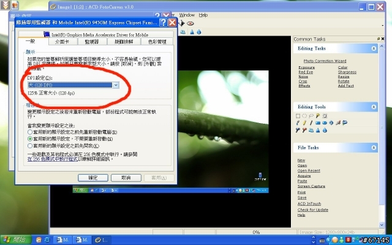Collapse the Editing Tools panel
This screenshot has height=245, width=392.
374,107
